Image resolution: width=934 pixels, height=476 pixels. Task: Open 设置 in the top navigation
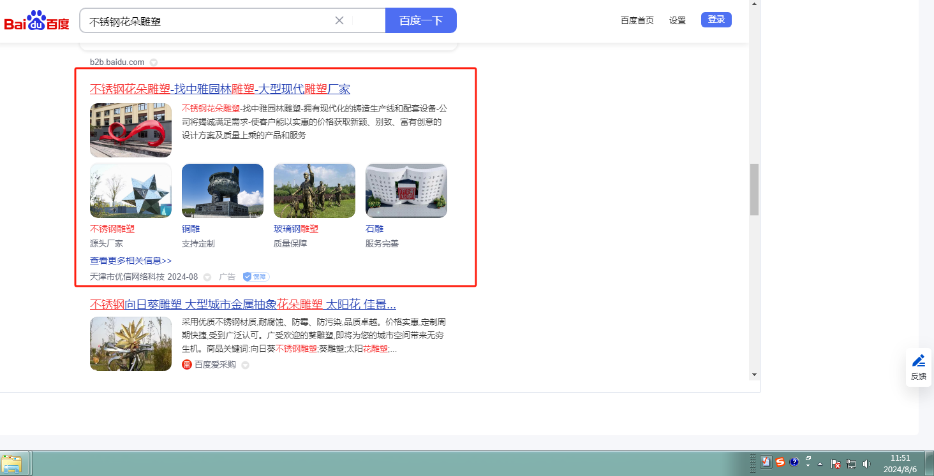point(678,20)
